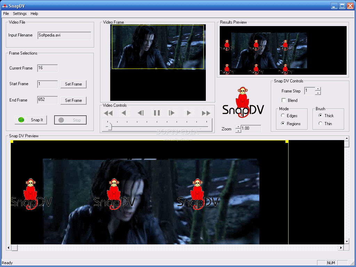The width and height of the screenshot is (356, 267).
Task: Start processing with Snap It button
Action: (x=31, y=120)
